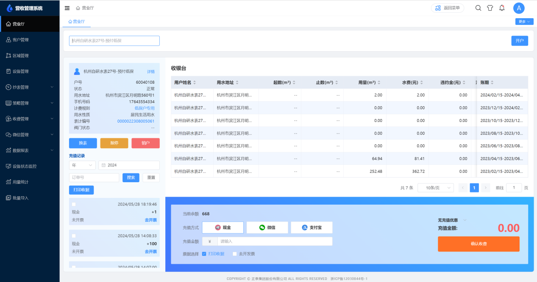Open the 无充值优惠 discount dropdown
The height and width of the screenshot is (282, 537).
(x=452, y=220)
